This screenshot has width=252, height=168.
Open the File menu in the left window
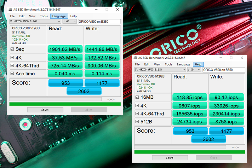point(12,16)
